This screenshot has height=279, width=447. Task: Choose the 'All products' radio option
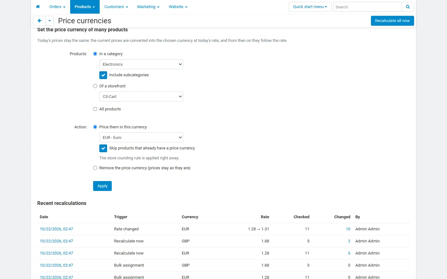click(95, 109)
